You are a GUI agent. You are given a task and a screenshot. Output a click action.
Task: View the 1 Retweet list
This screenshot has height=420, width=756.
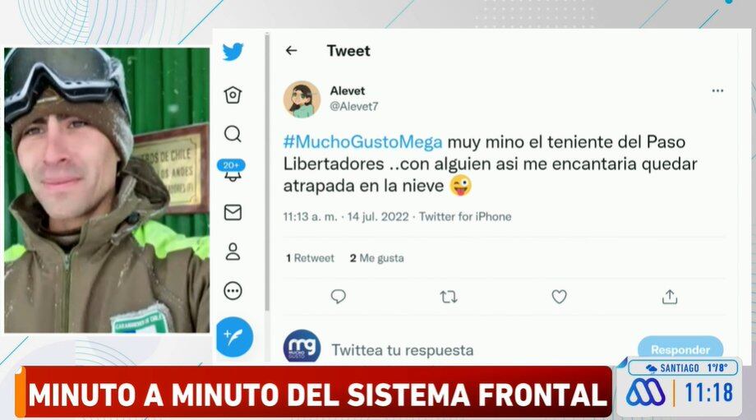(310, 258)
